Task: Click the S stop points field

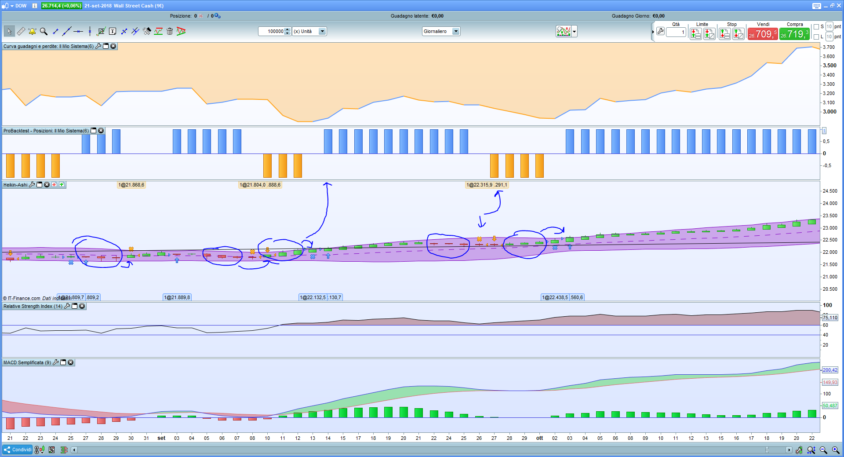Action: click(x=829, y=26)
